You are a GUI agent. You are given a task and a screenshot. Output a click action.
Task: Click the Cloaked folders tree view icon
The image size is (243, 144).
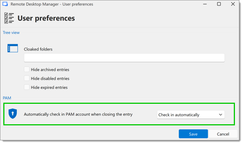pos(12,48)
